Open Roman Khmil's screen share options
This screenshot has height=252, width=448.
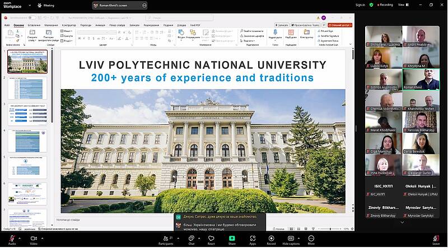[x=144, y=6]
